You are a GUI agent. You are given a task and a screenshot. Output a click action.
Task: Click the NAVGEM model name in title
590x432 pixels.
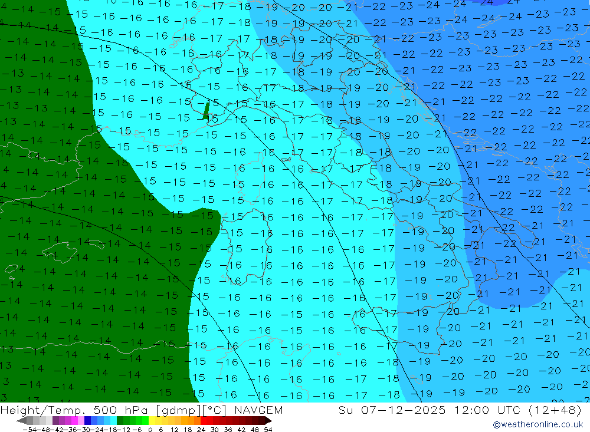(258, 410)
